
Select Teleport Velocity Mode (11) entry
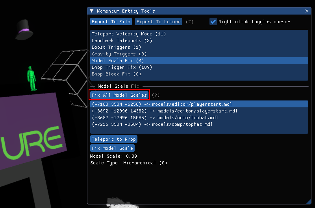[129, 34]
